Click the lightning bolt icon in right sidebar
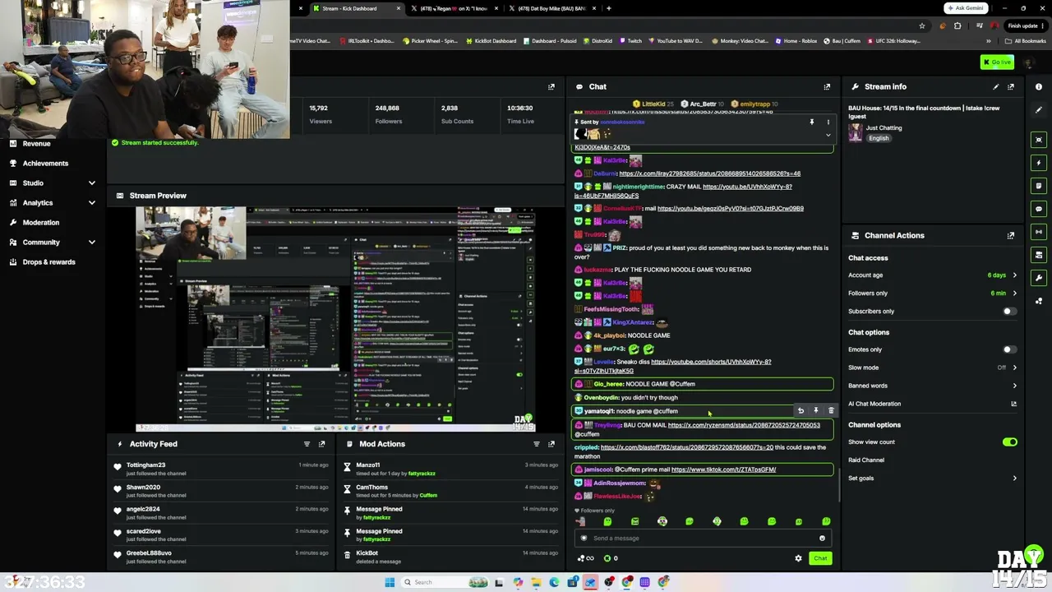This screenshot has width=1052, height=592. [x=1039, y=163]
